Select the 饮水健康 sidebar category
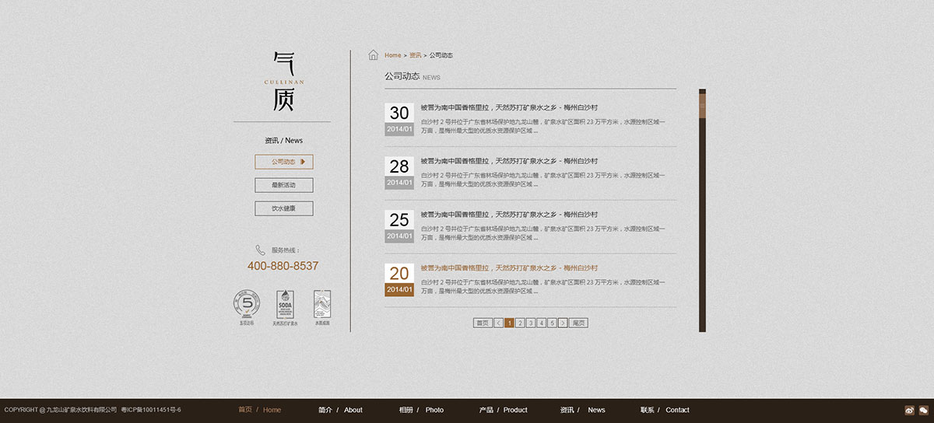 tap(283, 208)
